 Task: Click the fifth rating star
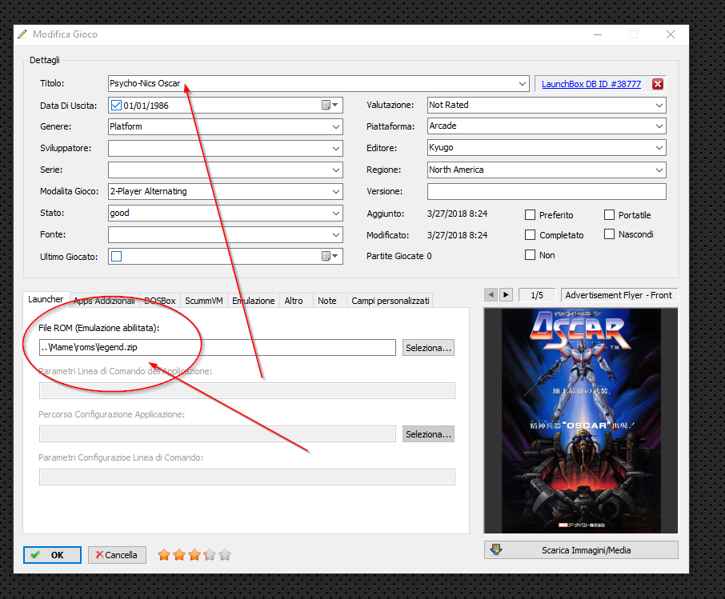click(x=225, y=554)
